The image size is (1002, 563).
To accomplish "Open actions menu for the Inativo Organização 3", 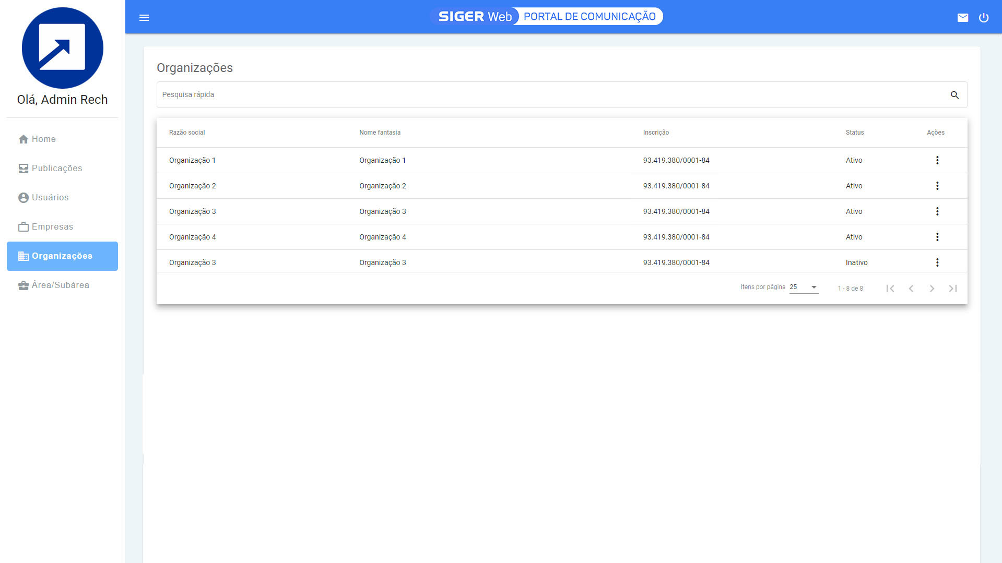I will [x=937, y=262].
